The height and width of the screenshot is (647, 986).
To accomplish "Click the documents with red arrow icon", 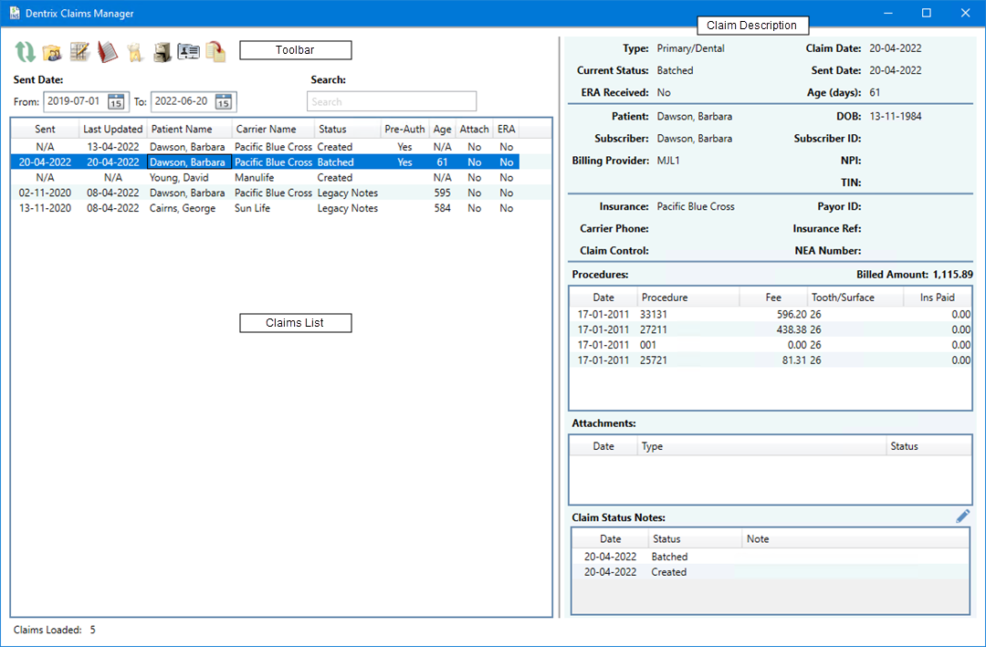I will click(215, 52).
